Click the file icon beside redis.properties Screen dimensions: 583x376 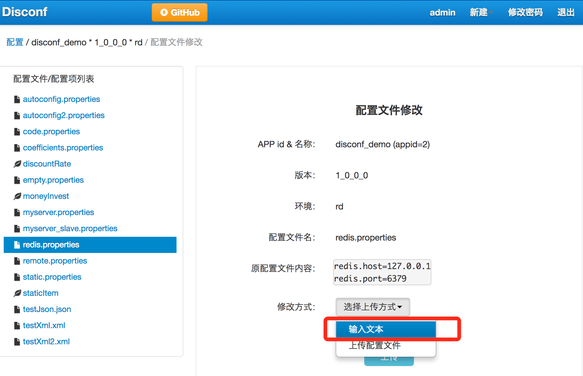tap(17, 245)
